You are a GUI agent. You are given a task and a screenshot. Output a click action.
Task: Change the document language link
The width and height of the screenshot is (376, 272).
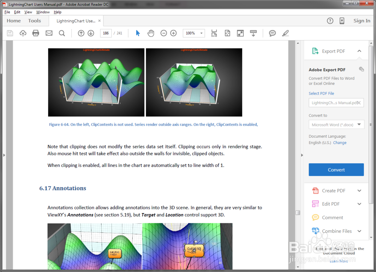coord(340,143)
